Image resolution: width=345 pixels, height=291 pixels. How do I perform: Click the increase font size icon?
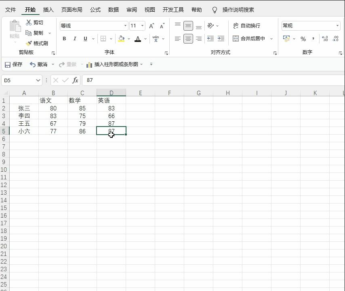151,25
